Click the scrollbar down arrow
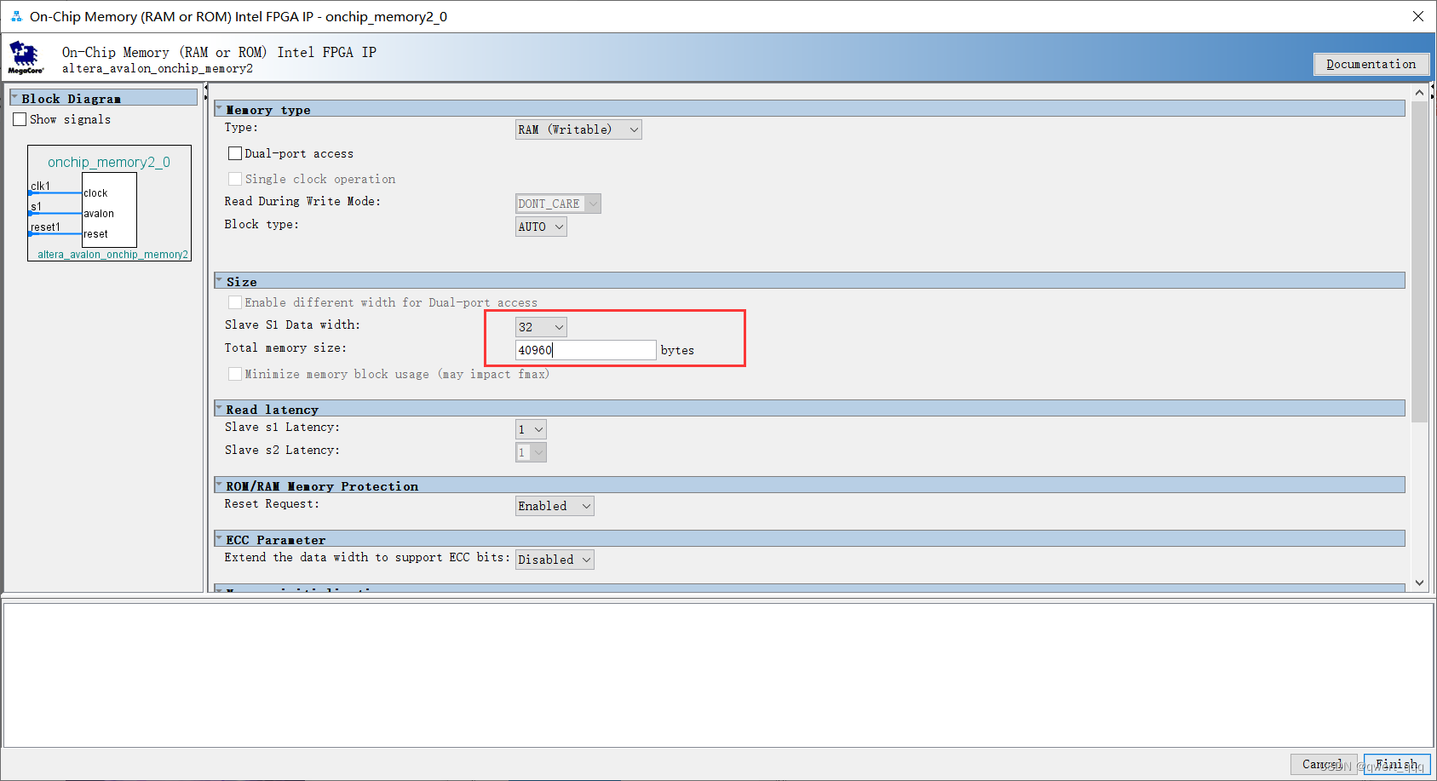The height and width of the screenshot is (781, 1437). pos(1419,583)
